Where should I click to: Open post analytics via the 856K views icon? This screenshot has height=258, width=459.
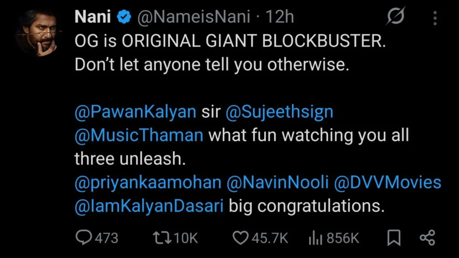tap(316, 237)
